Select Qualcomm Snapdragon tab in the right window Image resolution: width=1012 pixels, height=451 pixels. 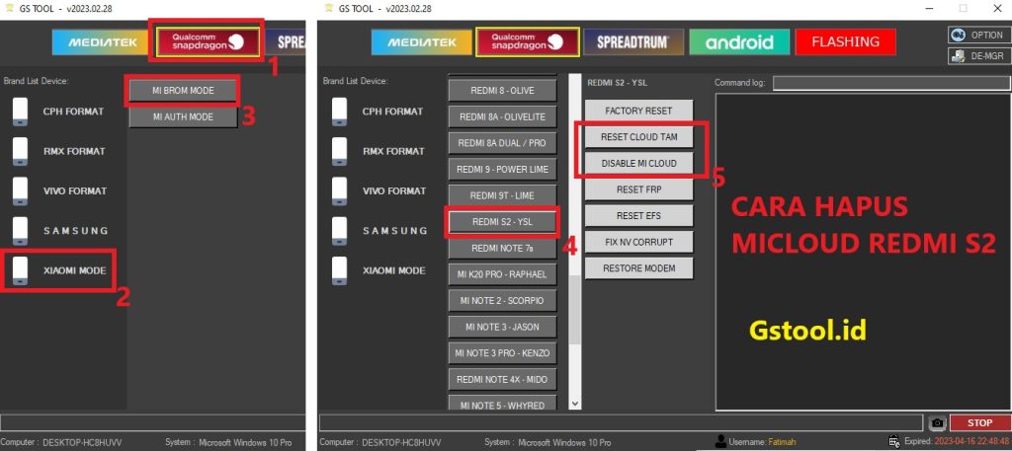coord(529,42)
